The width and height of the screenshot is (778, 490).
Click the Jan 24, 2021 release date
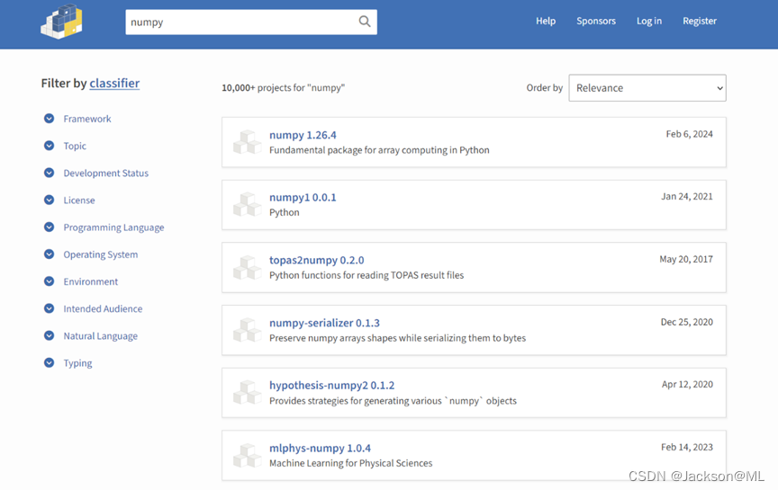(x=687, y=196)
